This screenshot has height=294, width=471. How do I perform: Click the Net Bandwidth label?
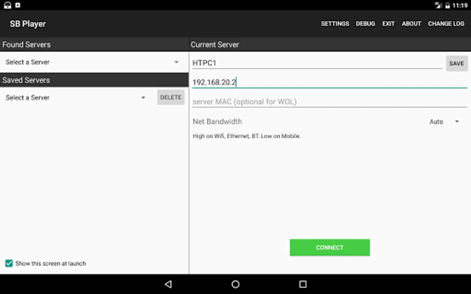click(218, 122)
